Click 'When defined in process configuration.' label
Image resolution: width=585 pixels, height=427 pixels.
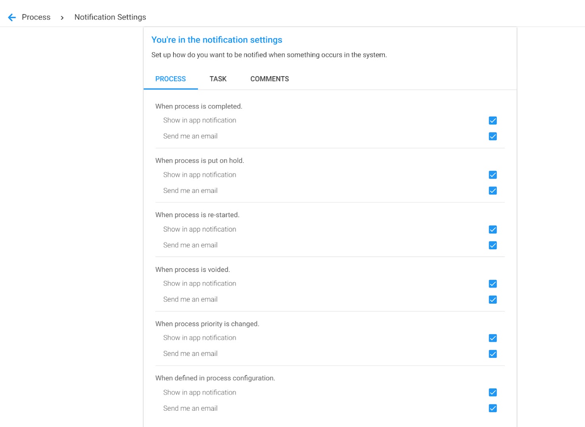click(215, 378)
